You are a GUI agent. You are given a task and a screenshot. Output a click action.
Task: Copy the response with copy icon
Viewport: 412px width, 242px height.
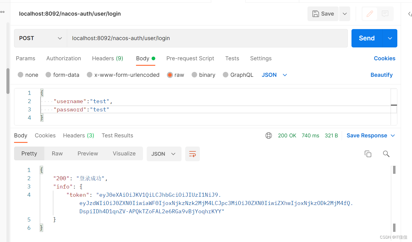[368, 154]
